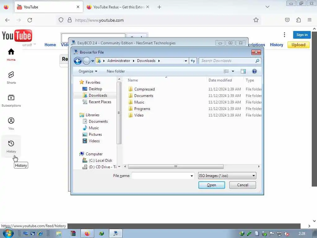Viewport: 317px width, 238px height.
Task: Open Shorts in YouTube sidebar
Action: coord(11,77)
